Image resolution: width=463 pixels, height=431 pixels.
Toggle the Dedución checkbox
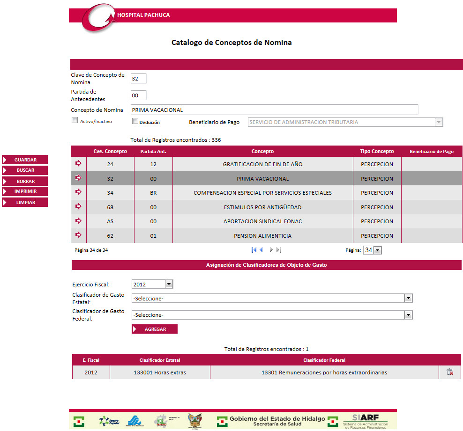click(x=135, y=121)
